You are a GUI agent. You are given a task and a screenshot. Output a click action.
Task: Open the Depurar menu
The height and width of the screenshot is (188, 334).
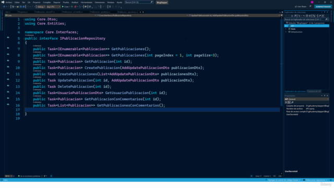(57, 2)
